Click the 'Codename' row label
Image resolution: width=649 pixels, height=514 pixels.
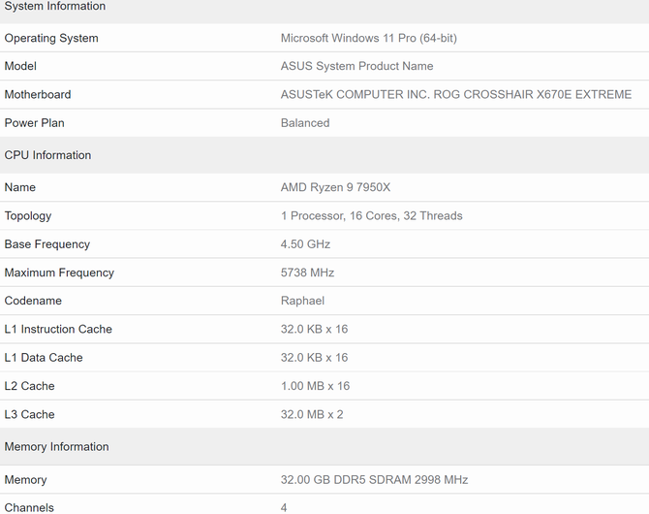coord(33,301)
